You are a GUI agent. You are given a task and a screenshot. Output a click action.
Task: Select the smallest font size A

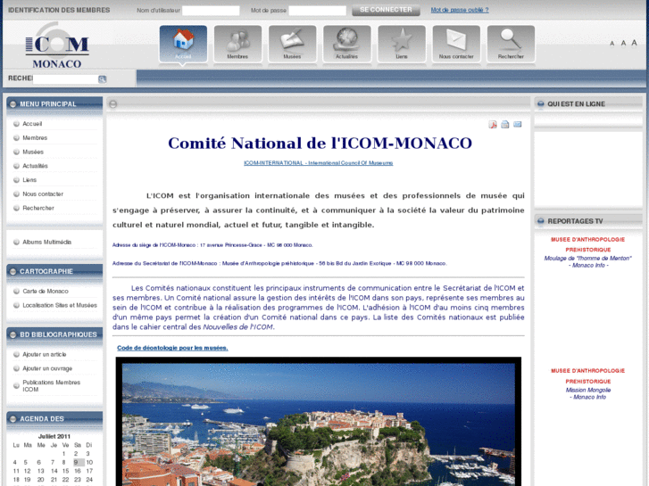tap(612, 44)
